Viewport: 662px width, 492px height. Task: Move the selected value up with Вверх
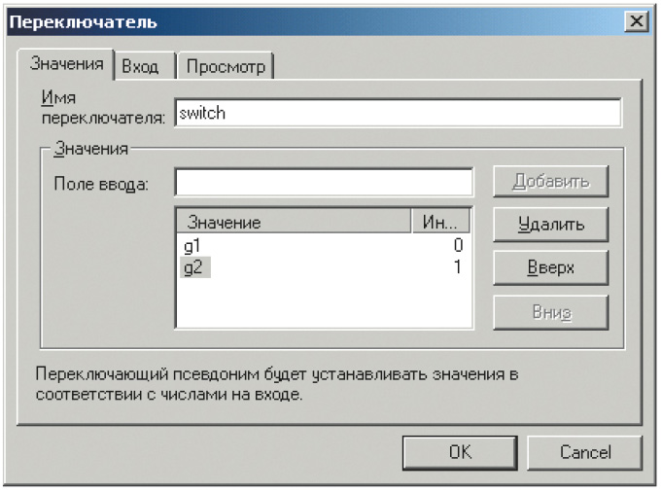tap(550, 267)
